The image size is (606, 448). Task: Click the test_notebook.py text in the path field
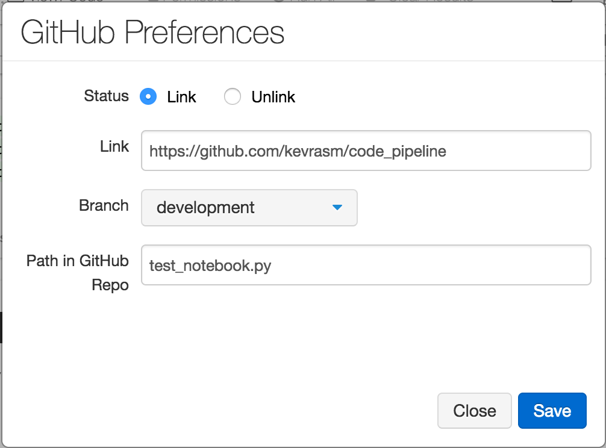[210, 265]
